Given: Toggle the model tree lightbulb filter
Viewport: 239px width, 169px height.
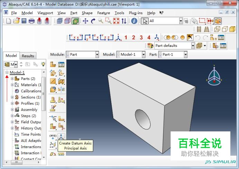Looking at the screenshot, I should (43, 64).
